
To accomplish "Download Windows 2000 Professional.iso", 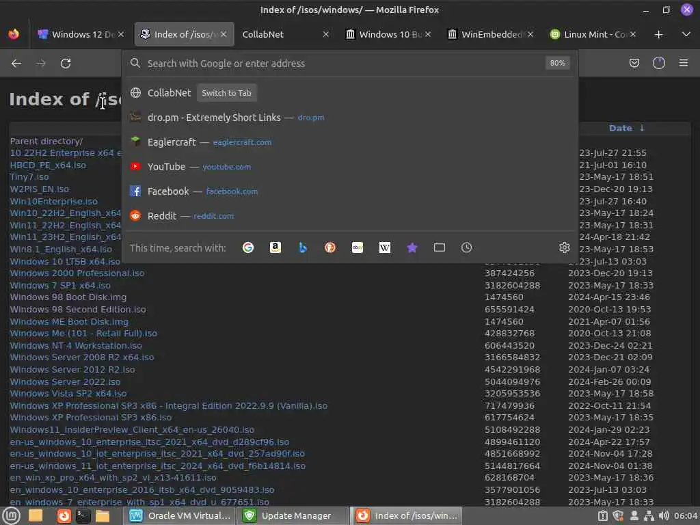I will [77, 273].
